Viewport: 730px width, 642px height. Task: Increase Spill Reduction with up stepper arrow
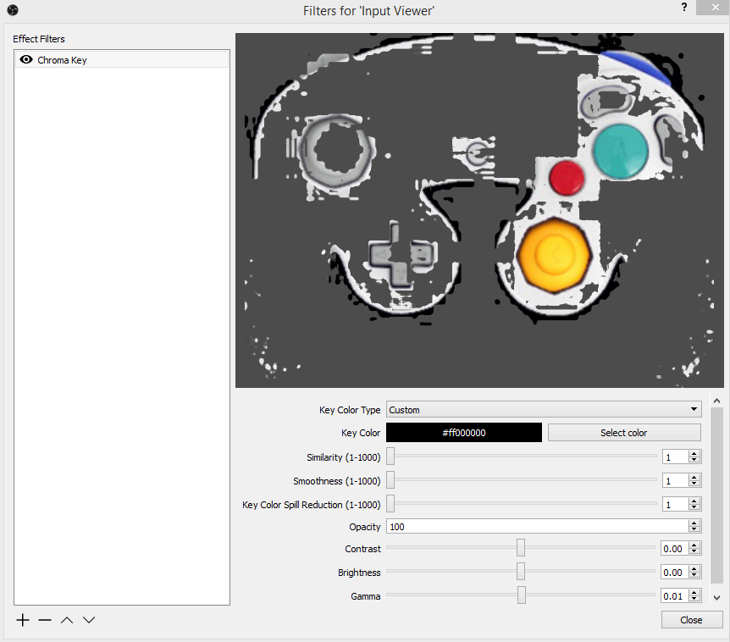click(x=694, y=501)
